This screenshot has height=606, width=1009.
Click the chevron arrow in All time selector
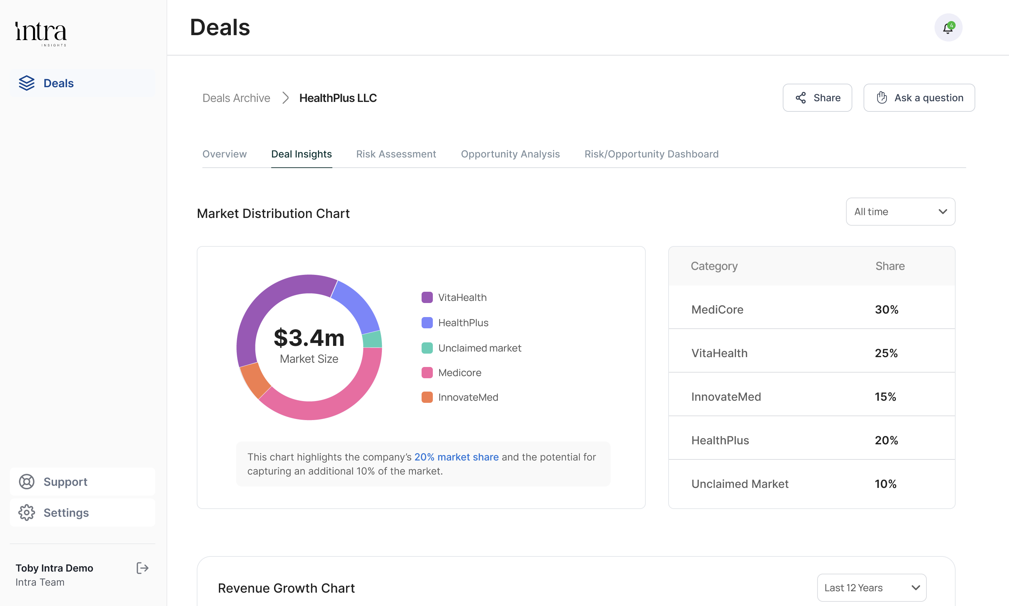tap(943, 212)
